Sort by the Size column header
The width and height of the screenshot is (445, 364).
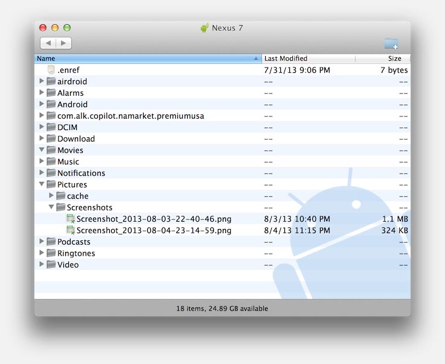coord(383,58)
